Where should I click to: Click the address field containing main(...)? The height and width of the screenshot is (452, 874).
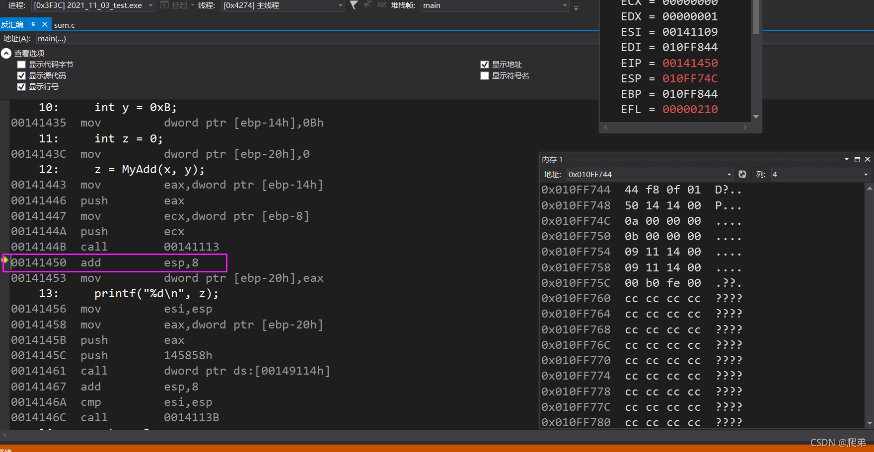pos(318,38)
